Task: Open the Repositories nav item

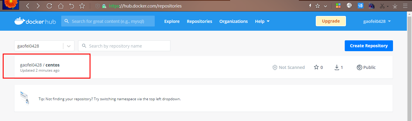Action: (x=199, y=21)
